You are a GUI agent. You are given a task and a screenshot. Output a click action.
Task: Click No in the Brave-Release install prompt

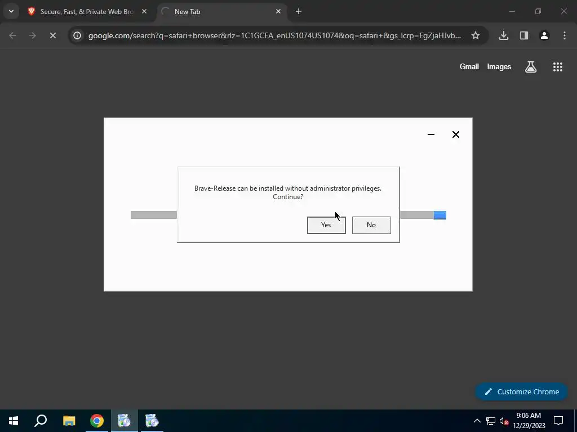(371, 225)
